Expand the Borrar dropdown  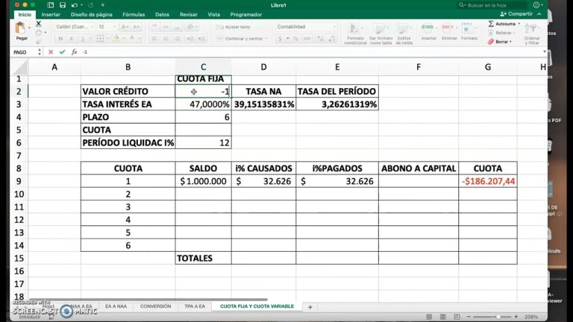pyautogui.click(x=510, y=42)
